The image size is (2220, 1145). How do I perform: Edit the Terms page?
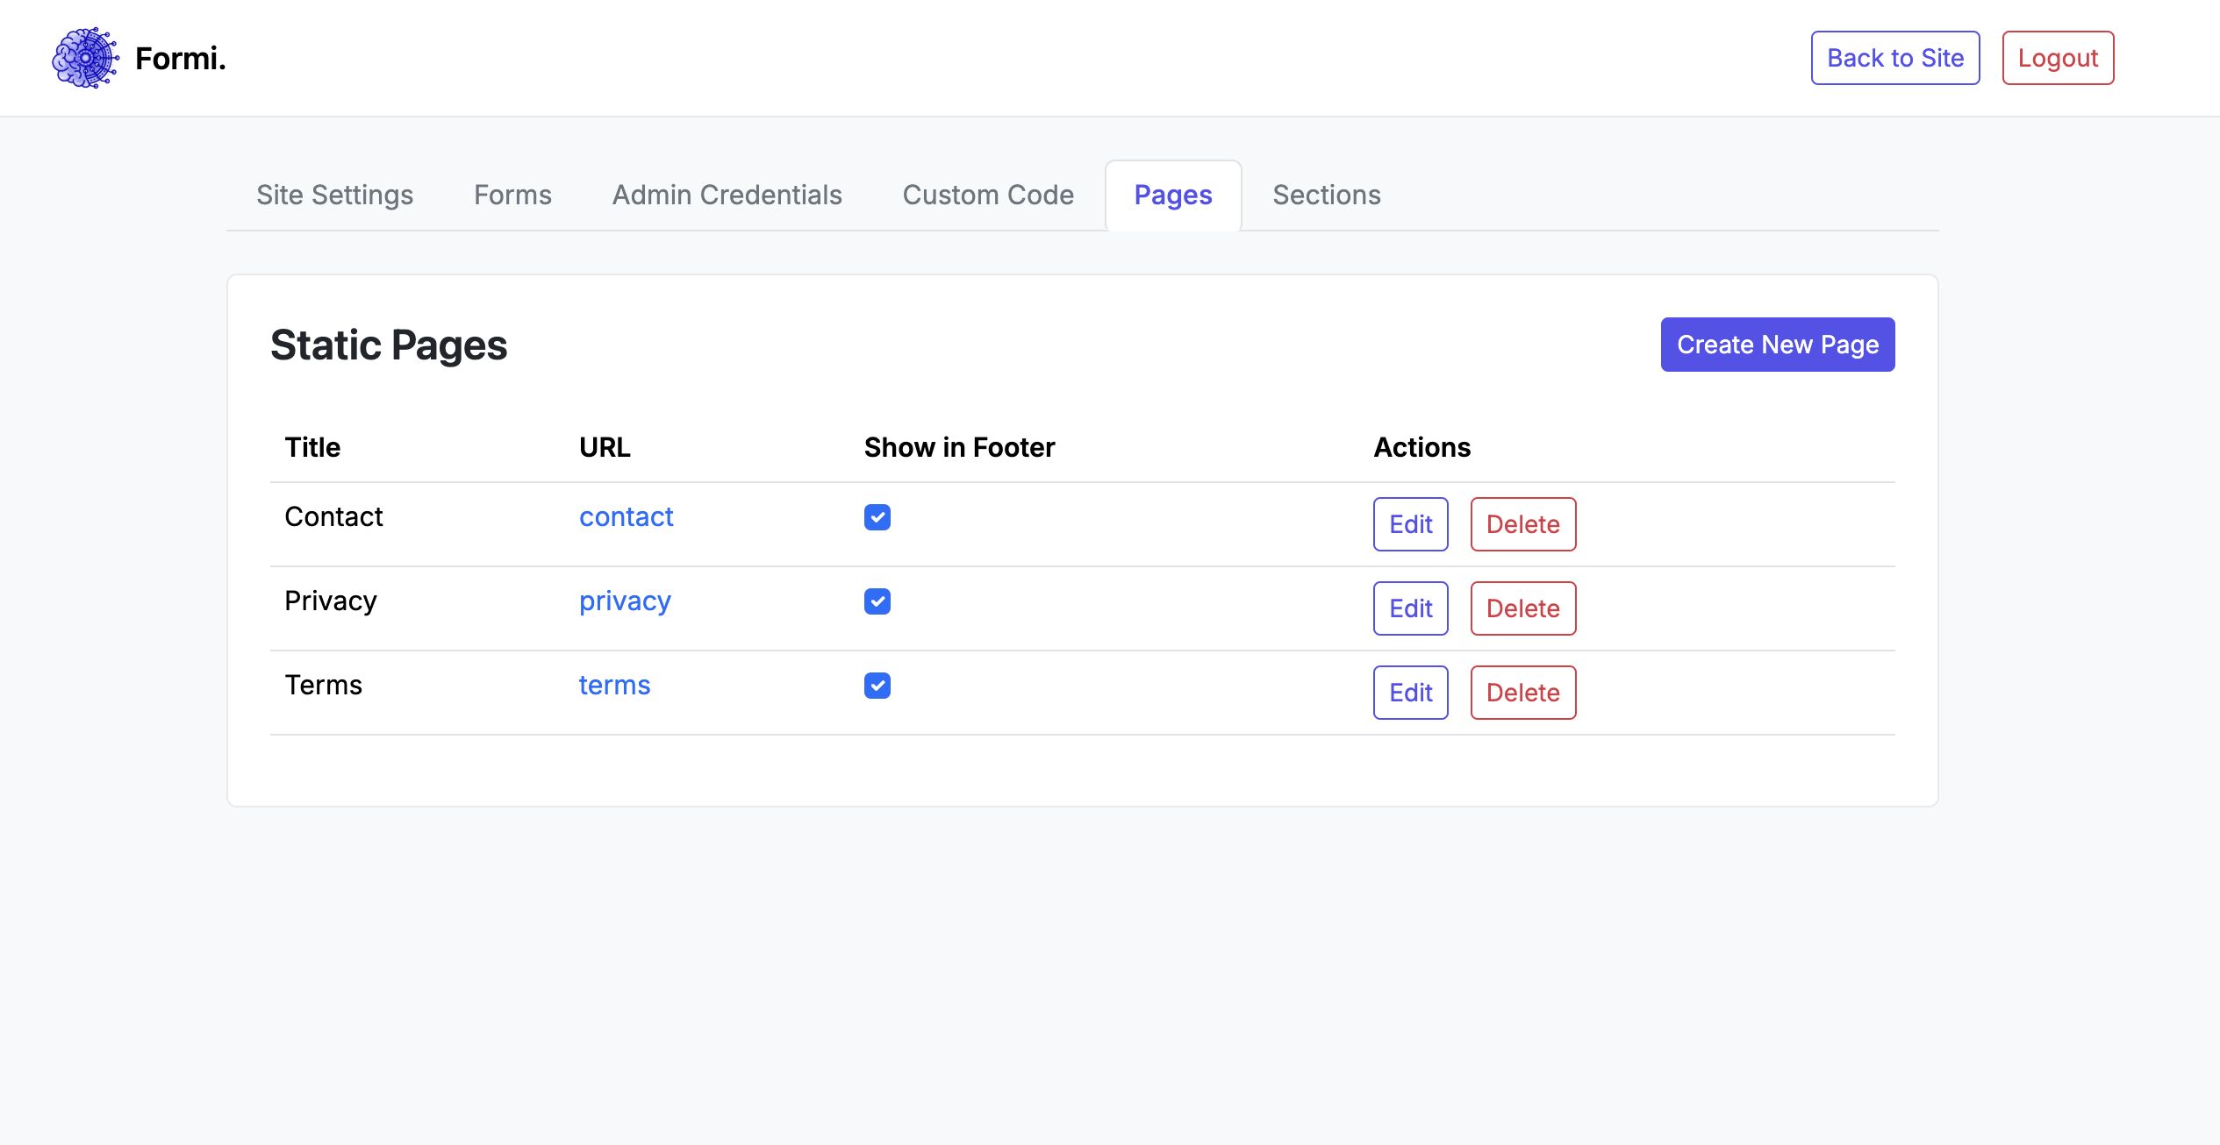pos(1410,693)
